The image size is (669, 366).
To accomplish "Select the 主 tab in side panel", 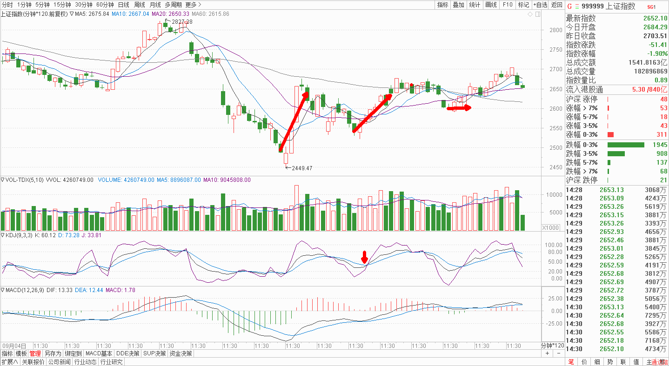I will pyautogui.click(x=649, y=362).
